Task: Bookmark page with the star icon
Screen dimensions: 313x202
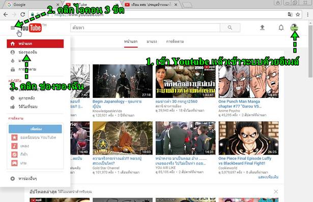Action: (298, 14)
